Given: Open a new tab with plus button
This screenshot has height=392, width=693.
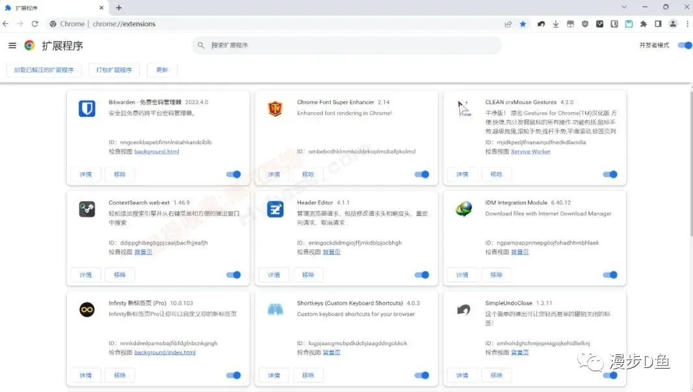Looking at the screenshot, I should point(119,8).
